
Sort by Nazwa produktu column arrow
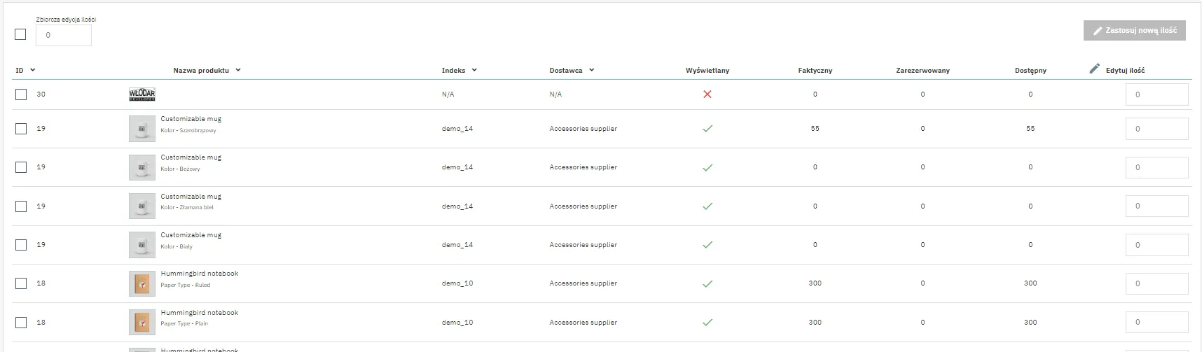238,70
